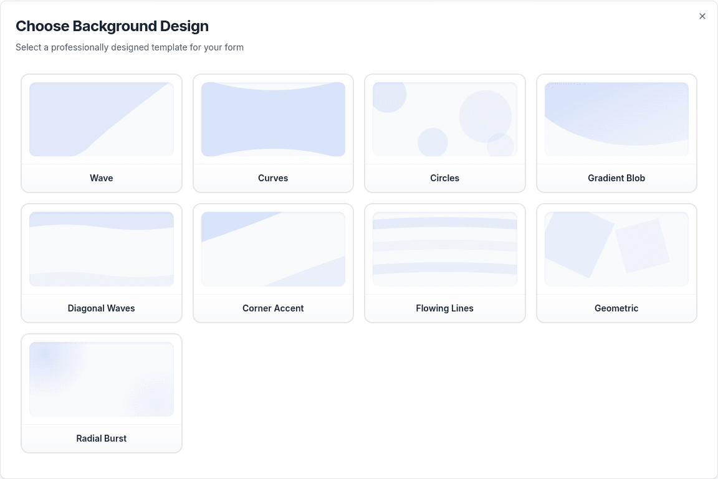Pick the Gradient Blob preview image
718x479 pixels.
(x=616, y=119)
